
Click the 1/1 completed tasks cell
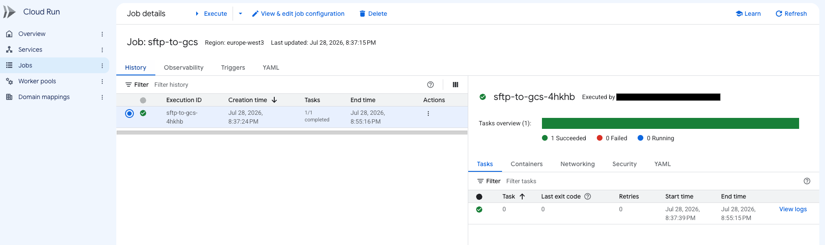coord(317,116)
